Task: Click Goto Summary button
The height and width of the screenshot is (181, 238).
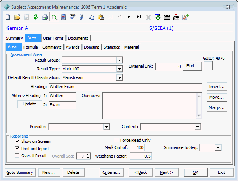Action: point(20,172)
